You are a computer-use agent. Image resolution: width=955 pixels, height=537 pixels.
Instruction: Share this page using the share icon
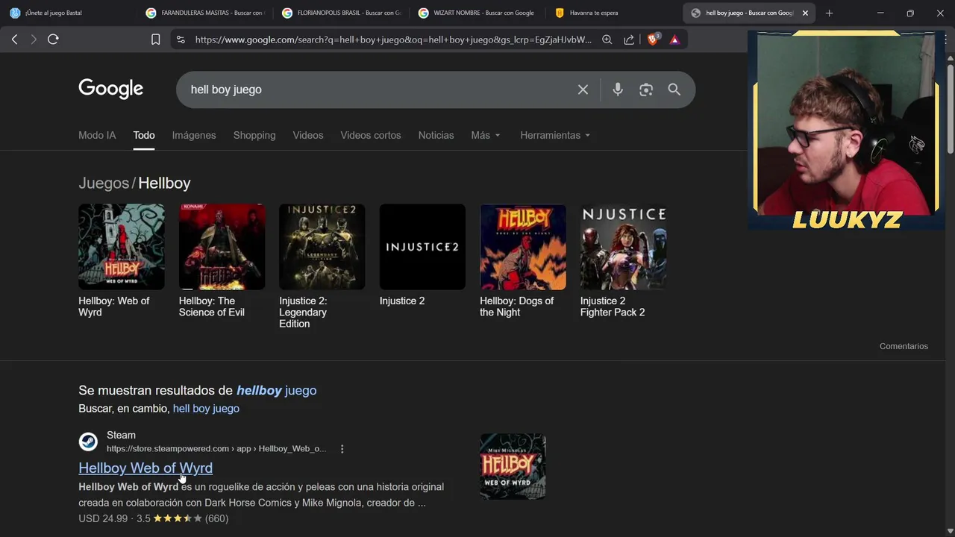point(629,40)
